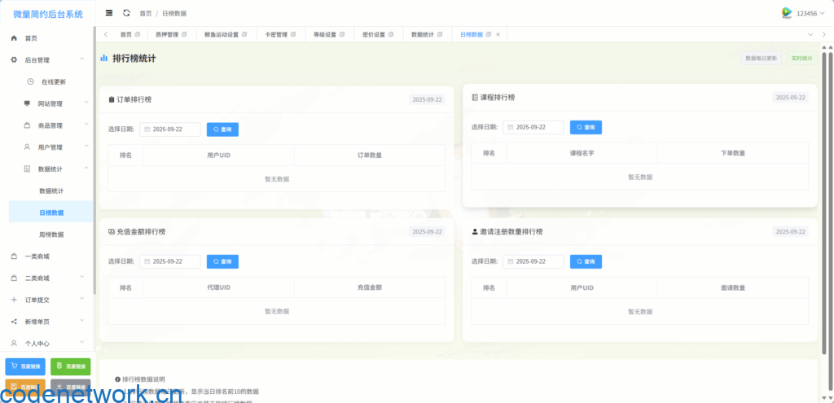The height and width of the screenshot is (403, 834).
Task: Click the share icon beside 新增单页
Action: [x=14, y=322]
